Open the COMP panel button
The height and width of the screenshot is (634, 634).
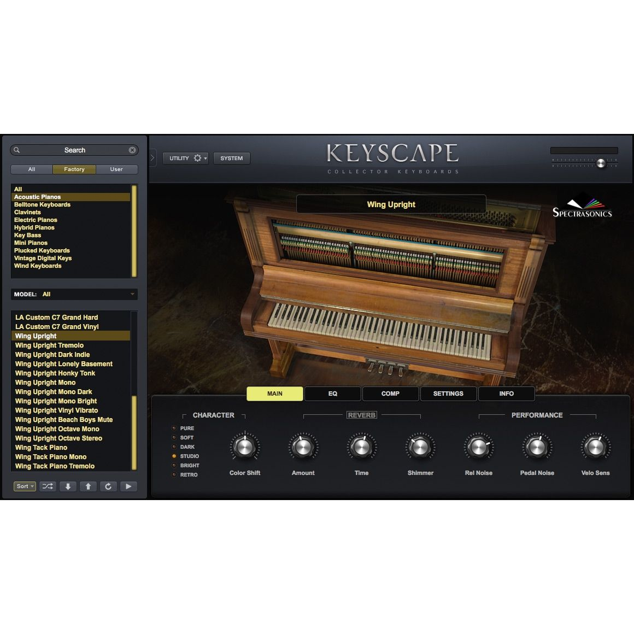(390, 394)
